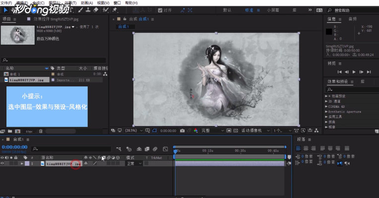Open the 帮助(H) menu
The width and height of the screenshot is (379, 198).
131,2
